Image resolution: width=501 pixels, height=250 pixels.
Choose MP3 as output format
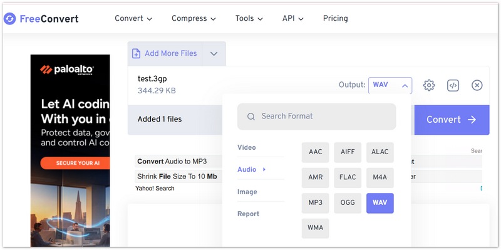click(x=315, y=203)
